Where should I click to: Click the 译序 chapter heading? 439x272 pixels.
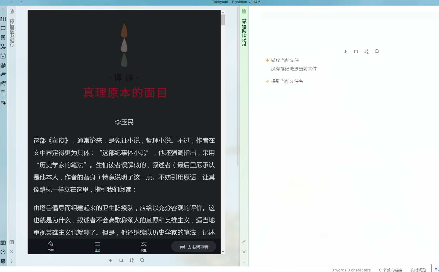pyautogui.click(x=124, y=78)
